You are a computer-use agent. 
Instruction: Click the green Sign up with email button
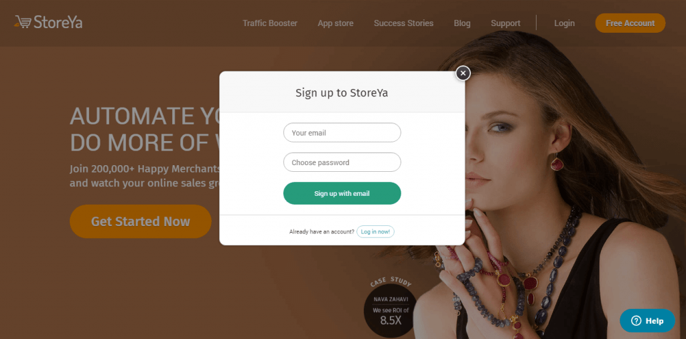point(342,193)
